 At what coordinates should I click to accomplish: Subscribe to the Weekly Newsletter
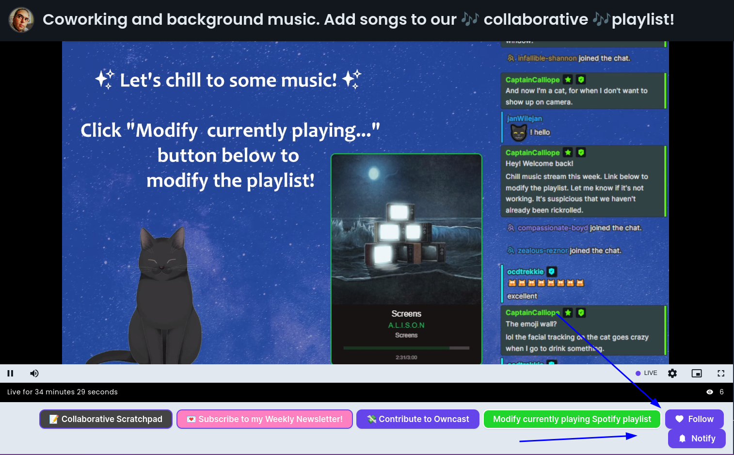(264, 419)
